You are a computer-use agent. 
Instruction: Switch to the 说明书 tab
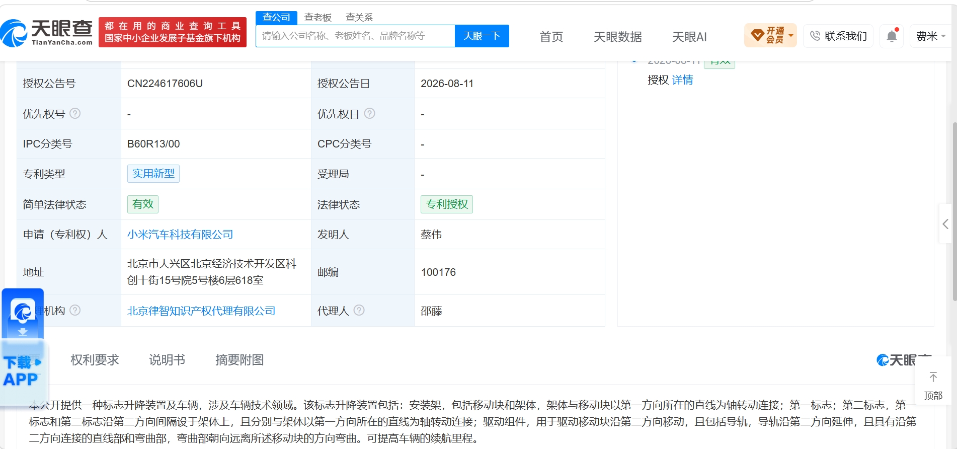click(167, 360)
